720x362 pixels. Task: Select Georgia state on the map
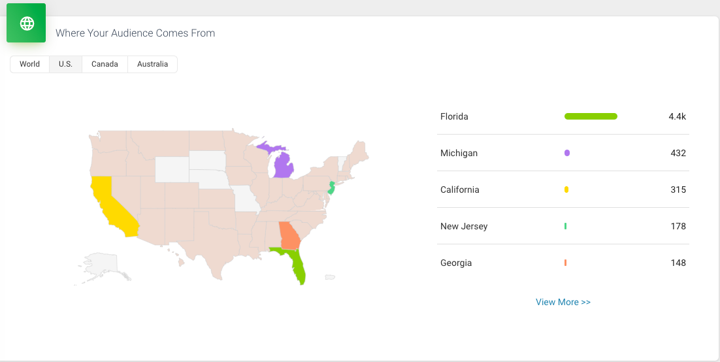tap(289, 235)
